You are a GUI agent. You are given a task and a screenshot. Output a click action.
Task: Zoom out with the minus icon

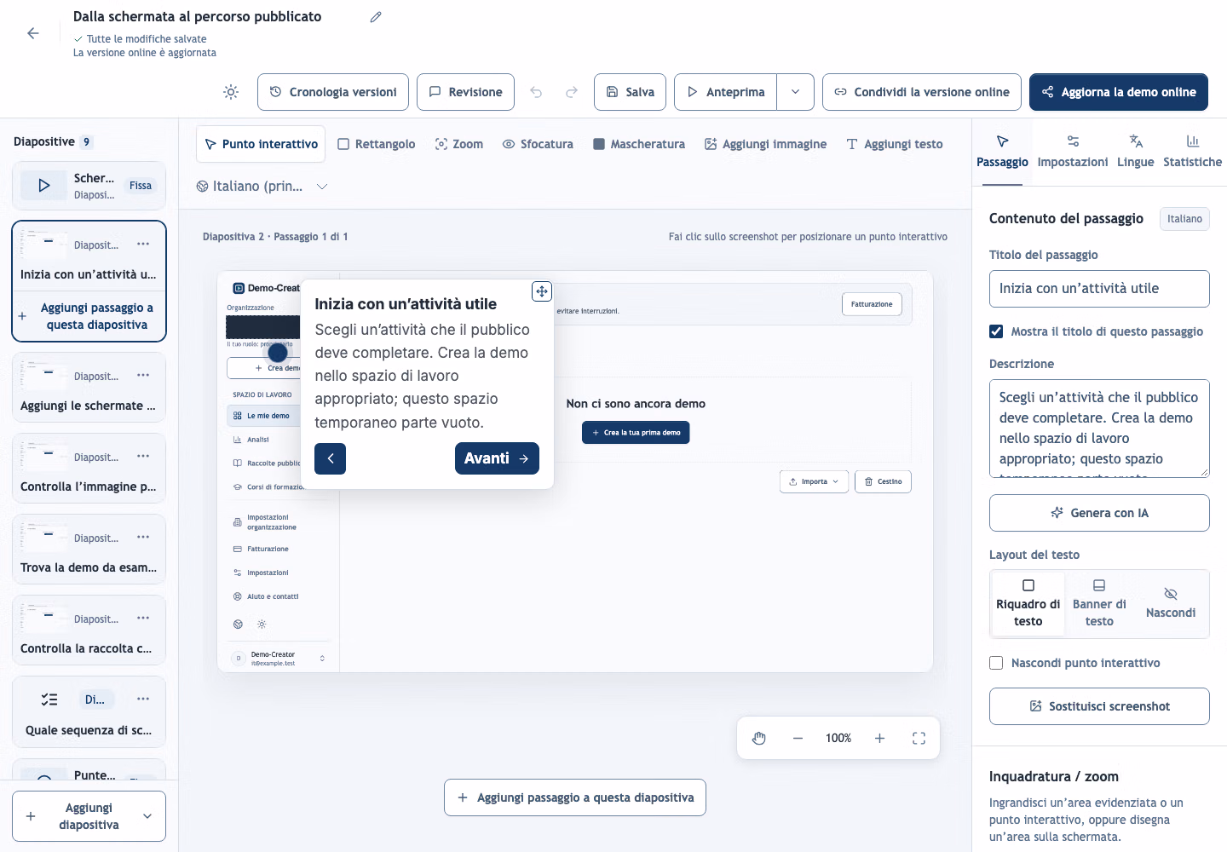click(x=798, y=738)
